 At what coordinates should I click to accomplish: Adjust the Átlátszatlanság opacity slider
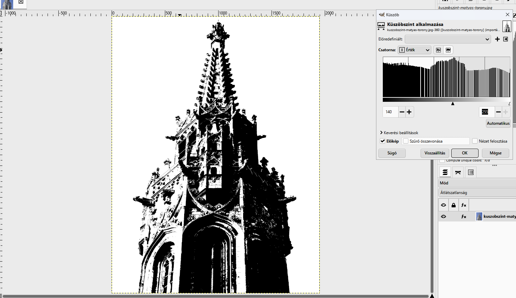(x=477, y=193)
